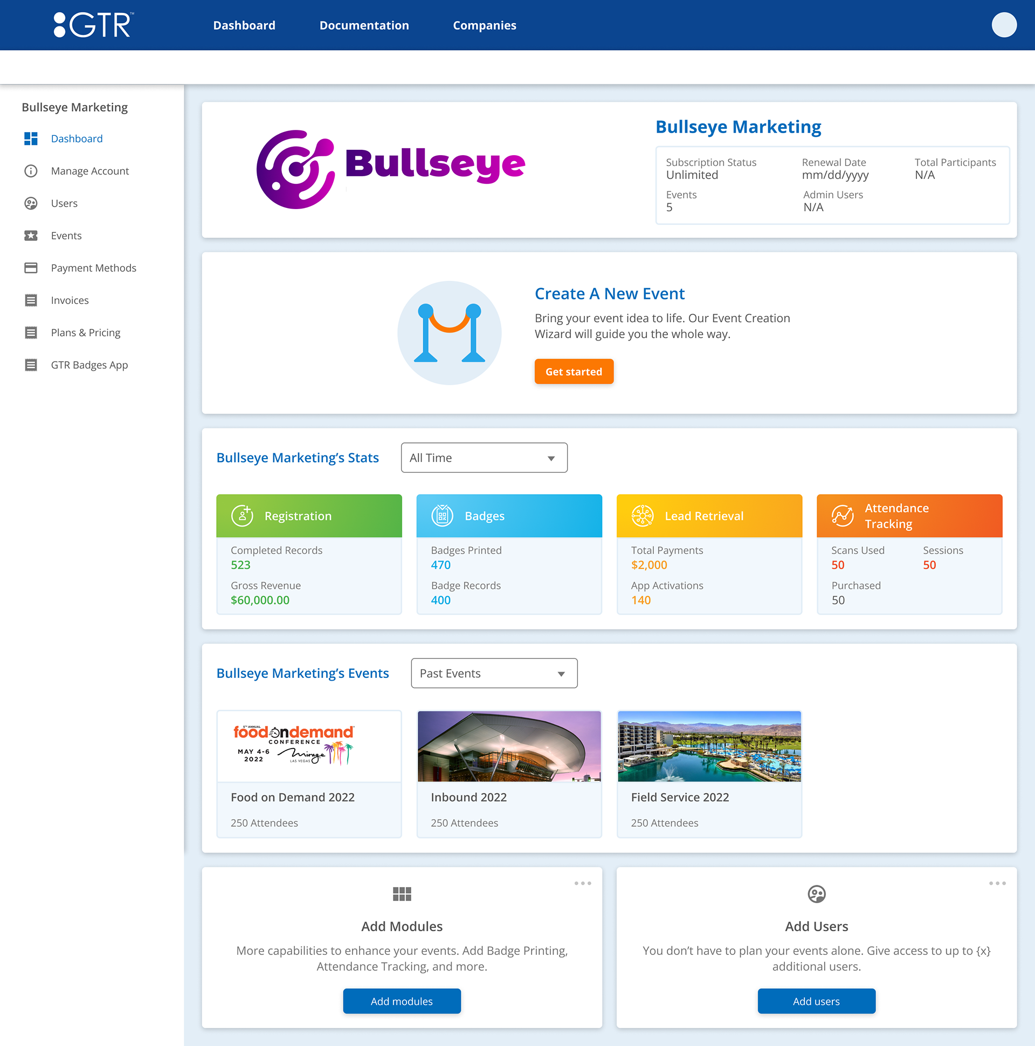This screenshot has height=1046, width=1035.
Task: Click the Renewal Date mm/dd/yyyy value
Action: coord(834,175)
